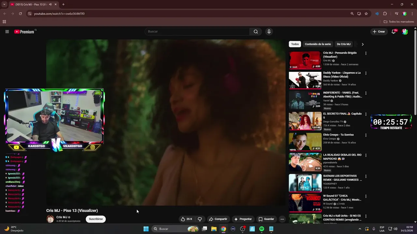The height and width of the screenshot is (234, 417).
Task: Close the Cris MJ - Piso 13 tab
Action: coord(56,5)
